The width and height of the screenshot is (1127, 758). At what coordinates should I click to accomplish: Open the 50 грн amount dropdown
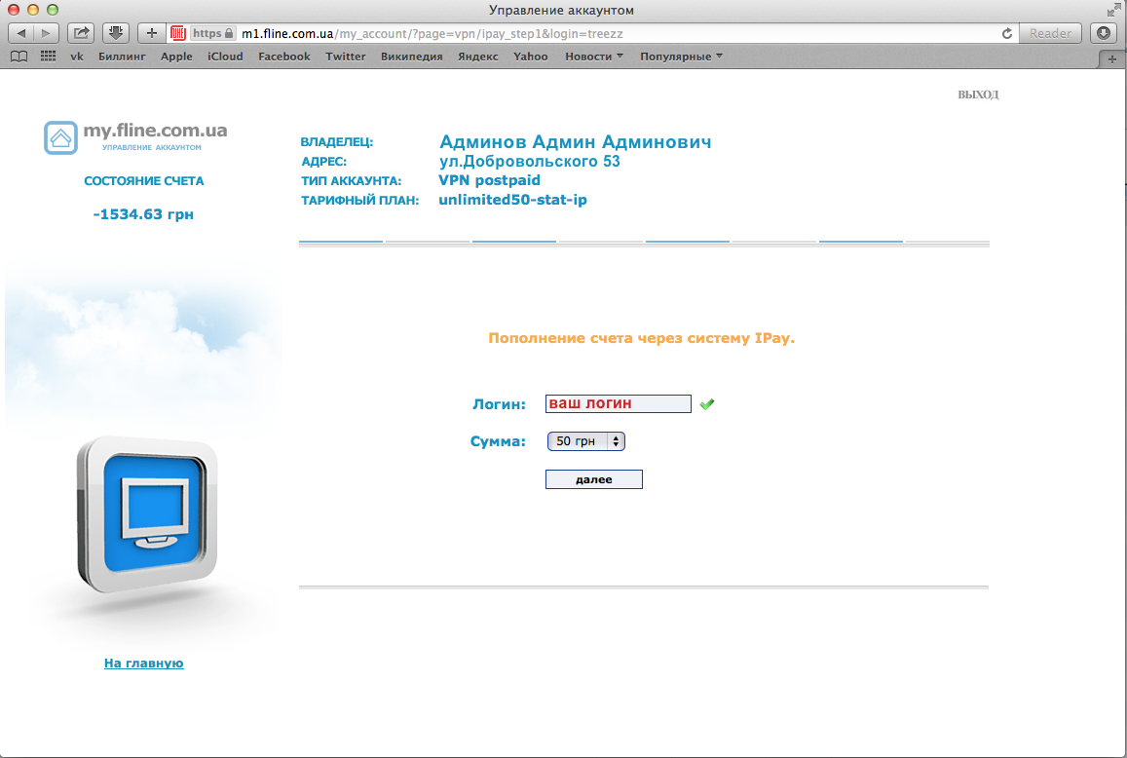pos(586,441)
